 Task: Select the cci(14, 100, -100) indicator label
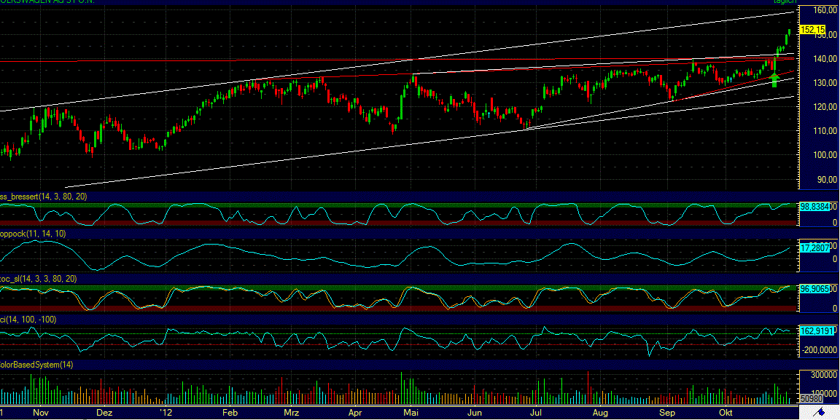[29, 319]
